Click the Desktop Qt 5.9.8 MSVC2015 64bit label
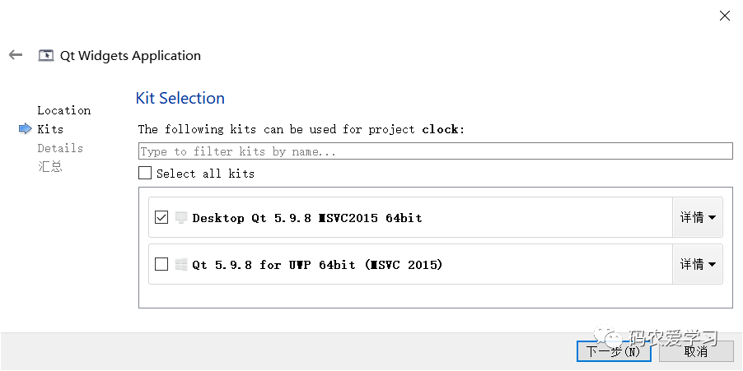The width and height of the screenshot is (743, 371). coord(307,218)
